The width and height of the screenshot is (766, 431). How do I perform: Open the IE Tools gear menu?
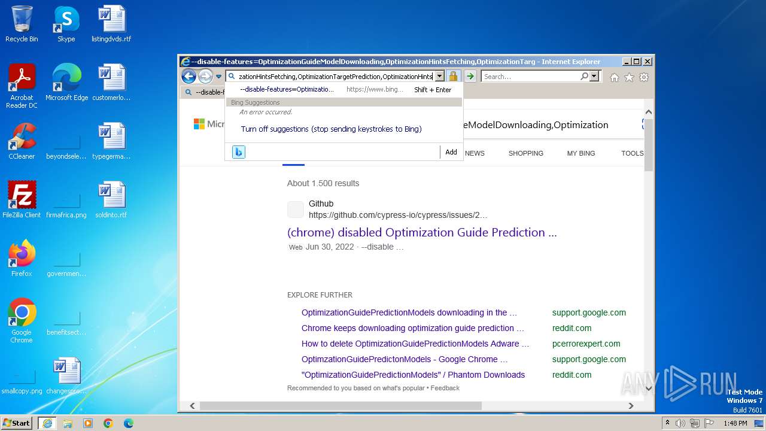(x=644, y=77)
